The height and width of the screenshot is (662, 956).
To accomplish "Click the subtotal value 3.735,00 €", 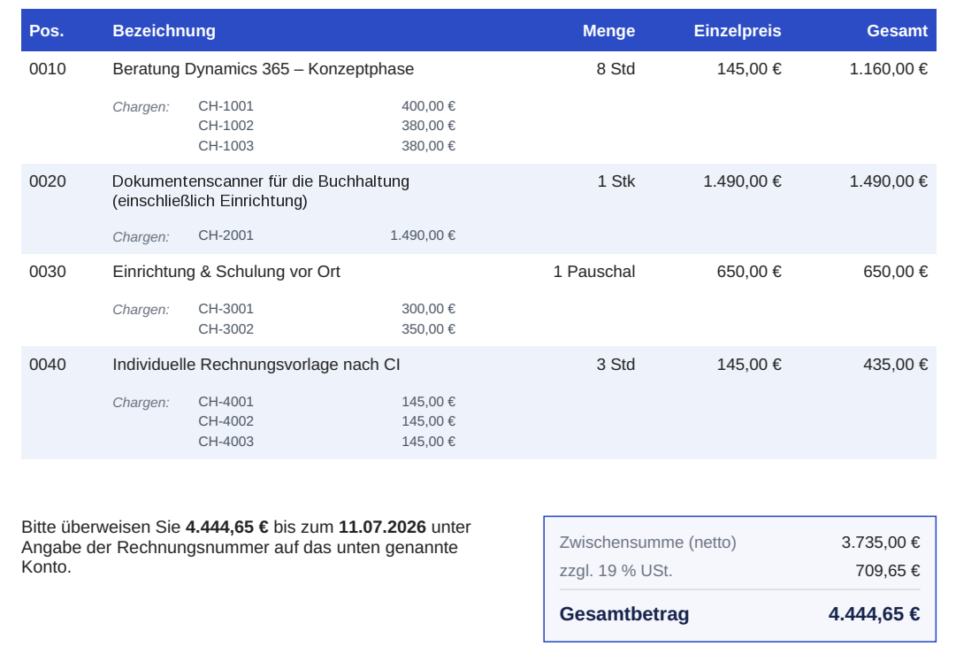I will [x=881, y=543].
